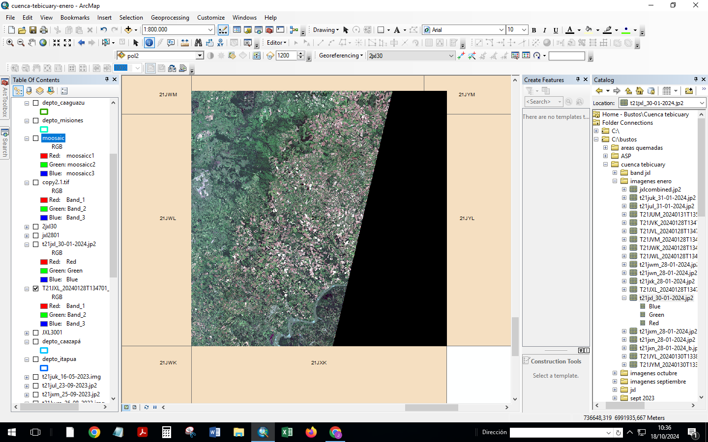
Task: Click the Print icon in the Standard toolbar
Action: (x=44, y=30)
